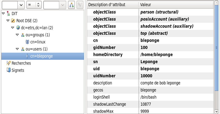Sort by Description d'attribut column header
This screenshot has height=114, width=220.
tap(112, 5)
